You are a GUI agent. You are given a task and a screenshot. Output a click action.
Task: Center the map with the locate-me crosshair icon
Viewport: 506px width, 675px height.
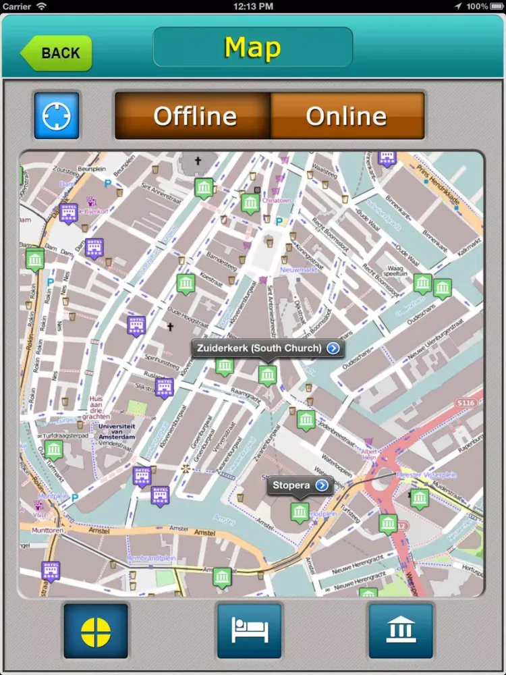[57, 116]
